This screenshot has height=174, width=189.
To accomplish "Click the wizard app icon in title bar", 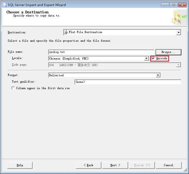I will (5, 5).
